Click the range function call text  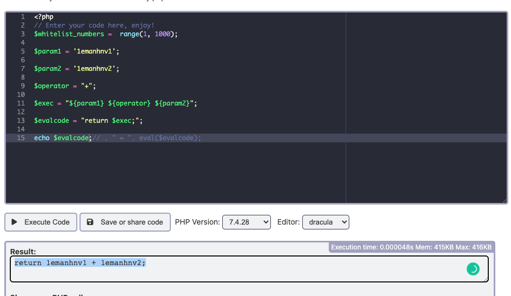pyautogui.click(x=129, y=34)
